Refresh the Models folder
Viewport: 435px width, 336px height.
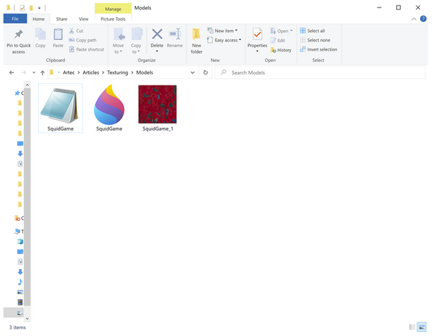coord(206,72)
